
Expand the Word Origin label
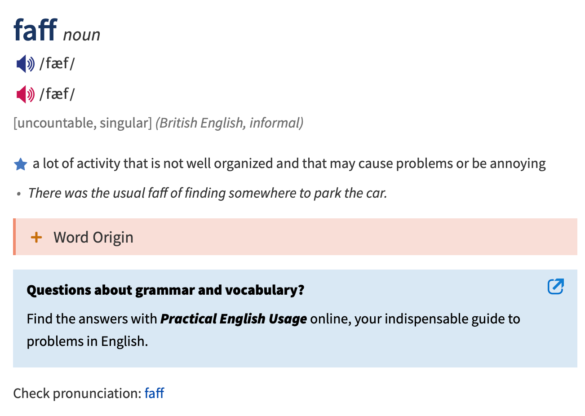93,237
